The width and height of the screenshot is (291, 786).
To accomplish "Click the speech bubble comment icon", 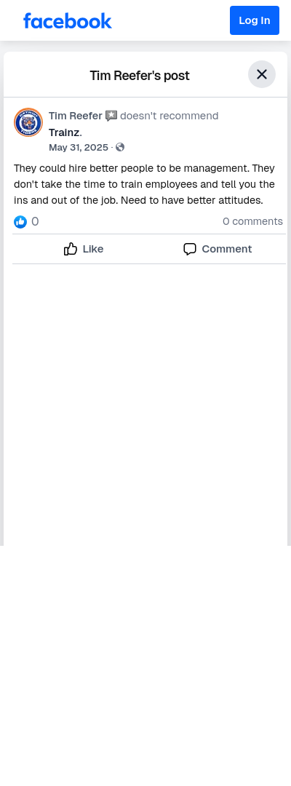I will (x=190, y=249).
